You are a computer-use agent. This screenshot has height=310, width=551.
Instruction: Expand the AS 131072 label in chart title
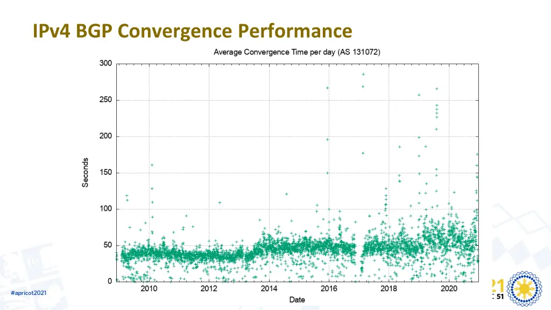(360, 52)
